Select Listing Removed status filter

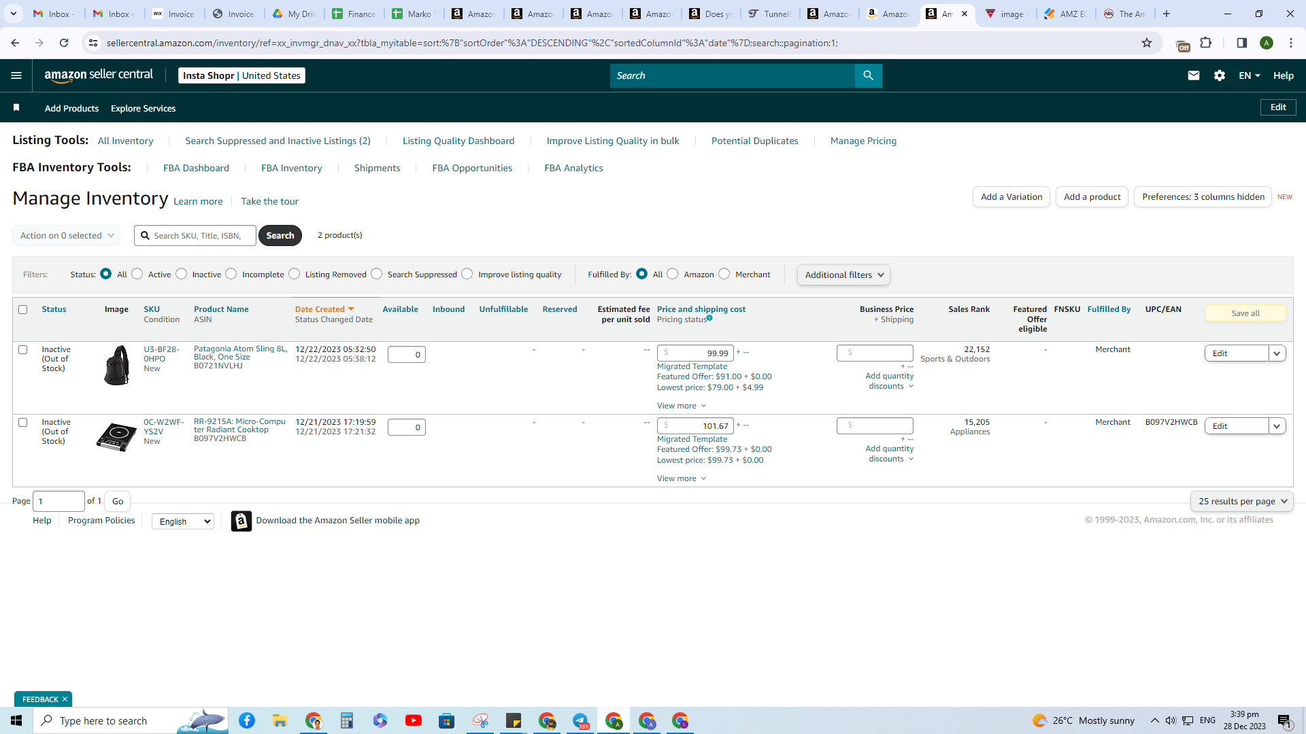[294, 274]
